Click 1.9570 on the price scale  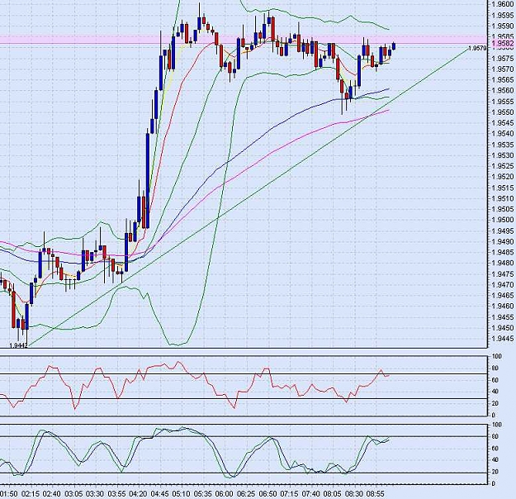[x=502, y=69]
